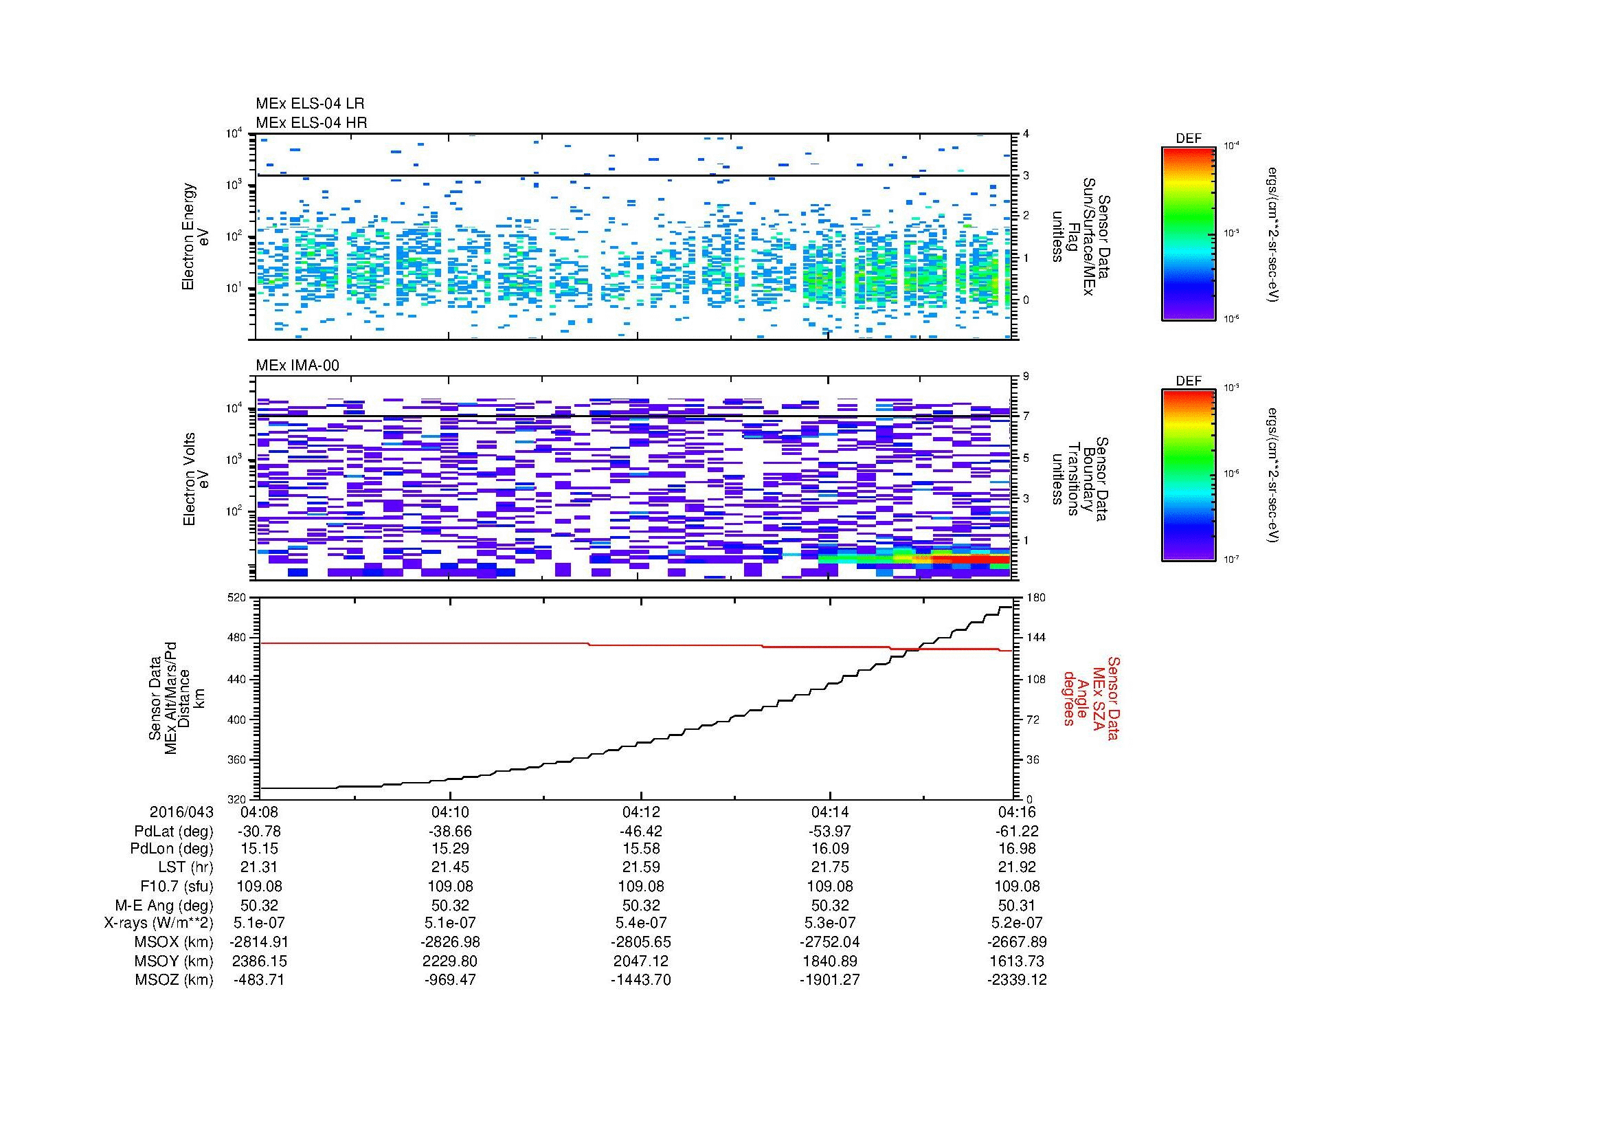
Task: Click the PdLat value -38.66
Action: click(x=450, y=831)
